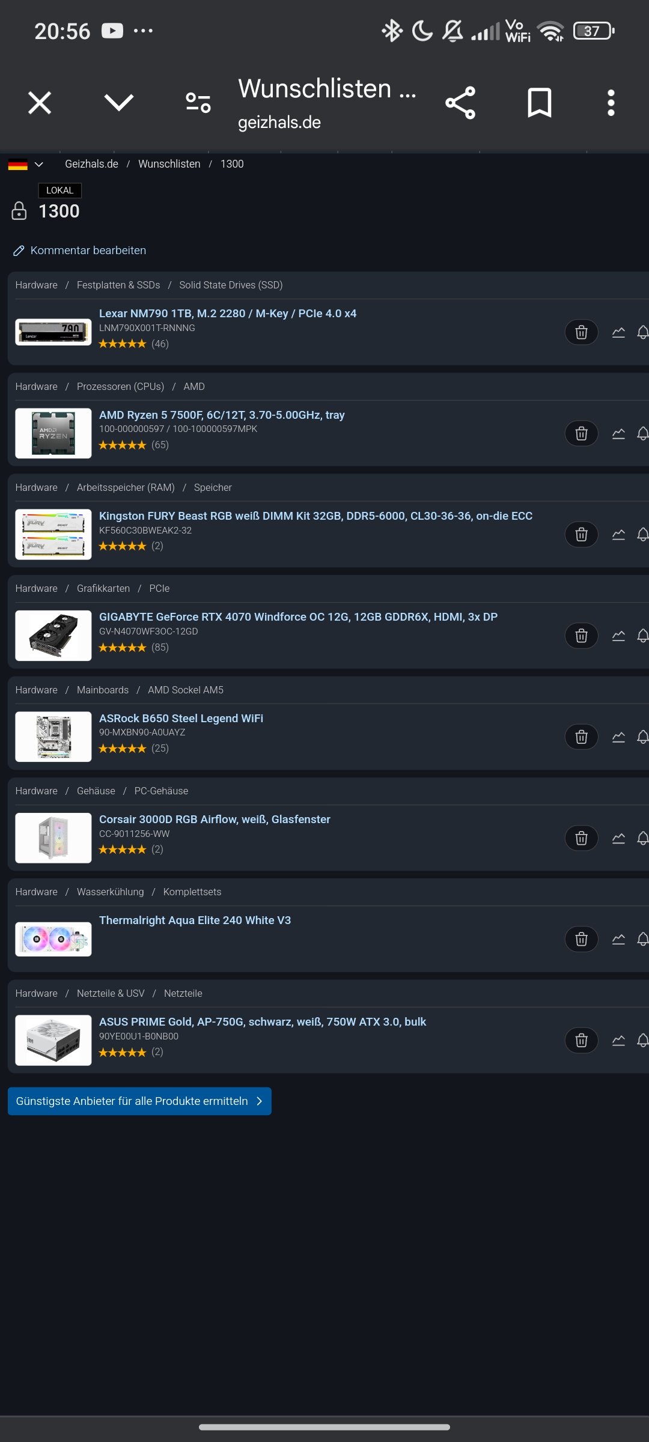Open Geizhals.de breadcrumb home link
This screenshot has height=1442, width=649.
(91, 164)
